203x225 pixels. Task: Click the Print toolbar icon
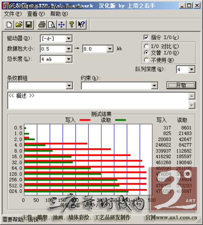coord(42,24)
